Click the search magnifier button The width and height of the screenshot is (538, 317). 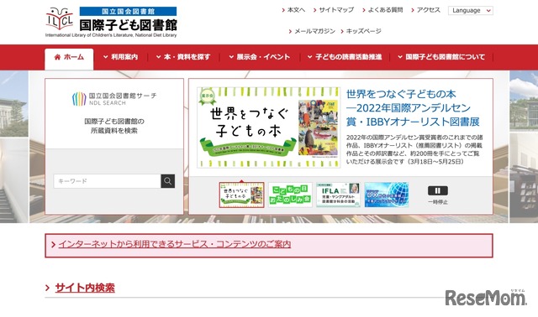click(x=168, y=181)
